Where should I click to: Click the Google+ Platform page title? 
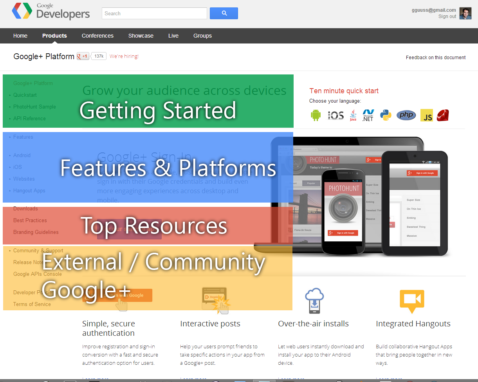click(44, 56)
